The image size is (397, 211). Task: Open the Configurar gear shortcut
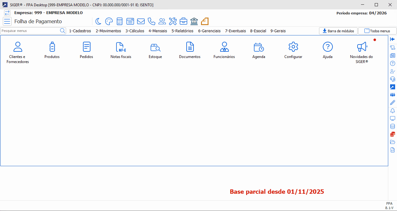(293, 50)
